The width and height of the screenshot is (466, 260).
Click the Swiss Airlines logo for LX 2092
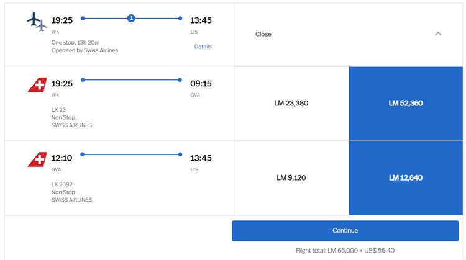point(37,159)
